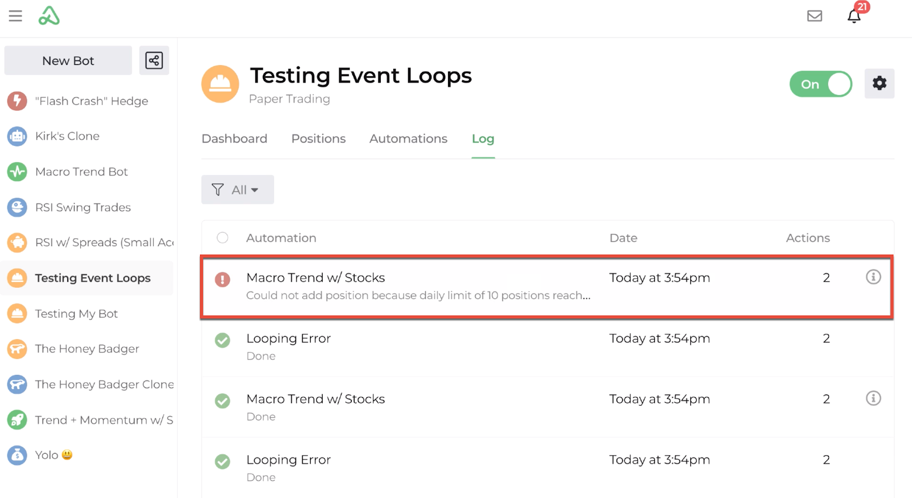The image size is (912, 498).
Task: Click the Date column header
Action: [624, 238]
